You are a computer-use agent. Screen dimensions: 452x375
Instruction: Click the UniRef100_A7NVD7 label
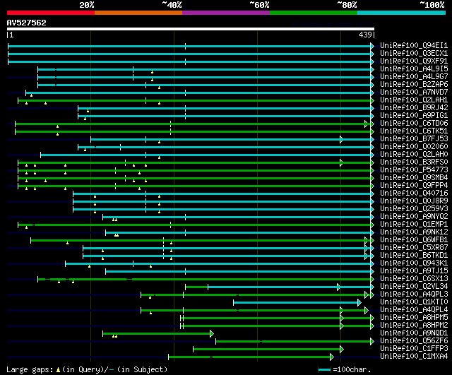click(414, 93)
